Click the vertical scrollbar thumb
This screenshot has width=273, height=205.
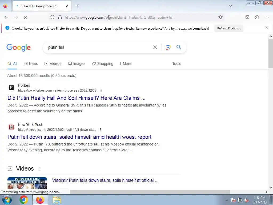click(x=271, y=53)
